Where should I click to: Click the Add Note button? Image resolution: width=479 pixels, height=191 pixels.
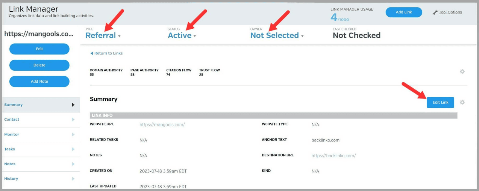pyautogui.click(x=39, y=81)
